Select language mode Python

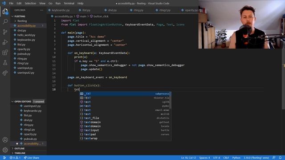click(x=236, y=158)
